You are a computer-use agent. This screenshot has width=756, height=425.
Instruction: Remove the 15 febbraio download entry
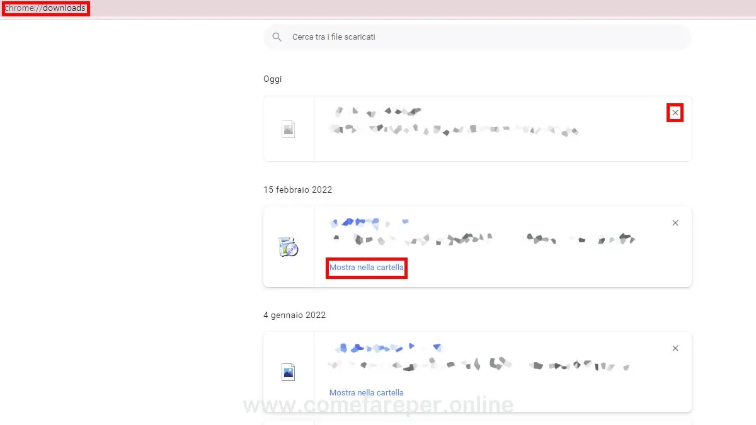(675, 223)
